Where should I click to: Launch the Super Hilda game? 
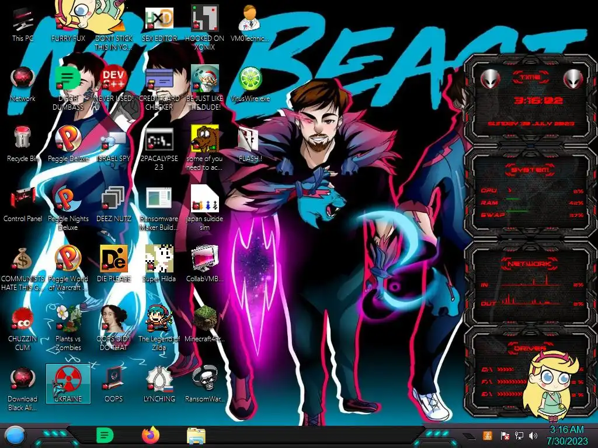pyautogui.click(x=159, y=264)
